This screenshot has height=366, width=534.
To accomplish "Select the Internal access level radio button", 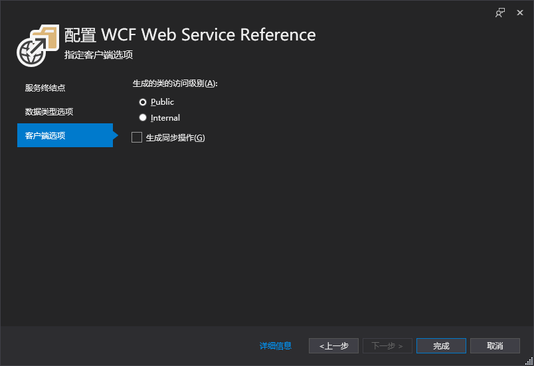I will pyautogui.click(x=143, y=117).
